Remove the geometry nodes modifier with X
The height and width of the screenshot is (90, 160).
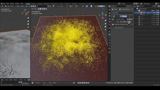pyautogui.click(x=129, y=16)
